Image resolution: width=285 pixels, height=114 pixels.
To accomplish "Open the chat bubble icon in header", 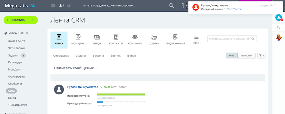I will click(53, 6).
